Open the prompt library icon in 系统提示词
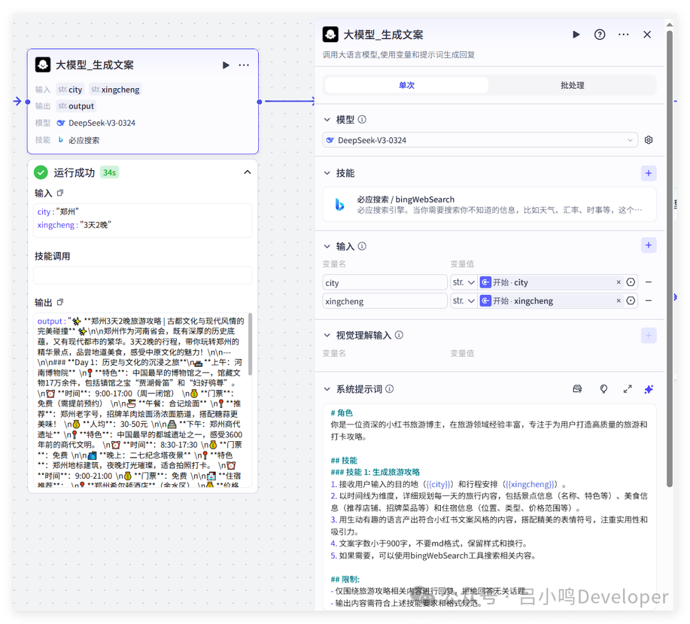Screen dimensions: 690x624 click(x=578, y=389)
